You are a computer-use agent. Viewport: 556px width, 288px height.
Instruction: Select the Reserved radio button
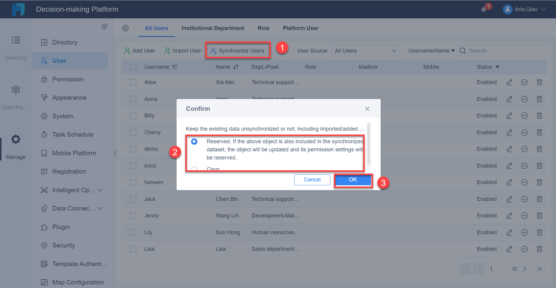[x=194, y=141]
